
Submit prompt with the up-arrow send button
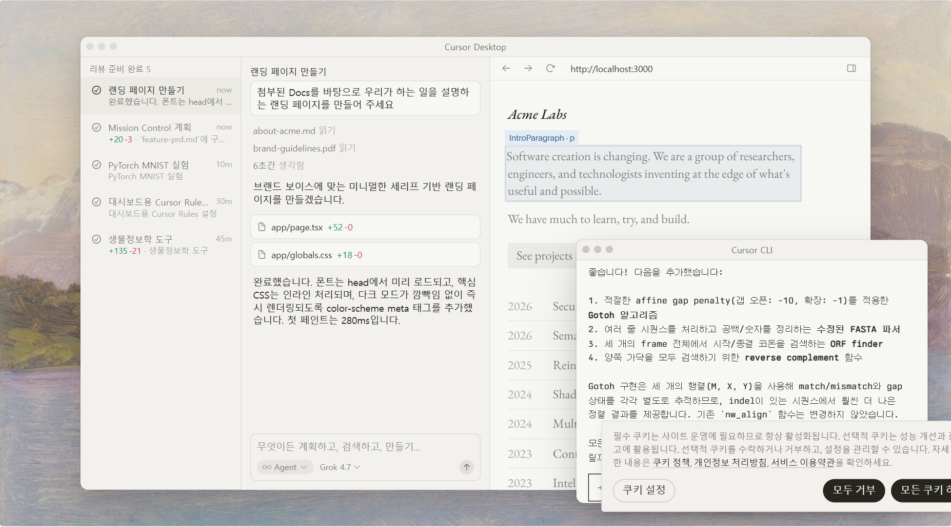467,467
